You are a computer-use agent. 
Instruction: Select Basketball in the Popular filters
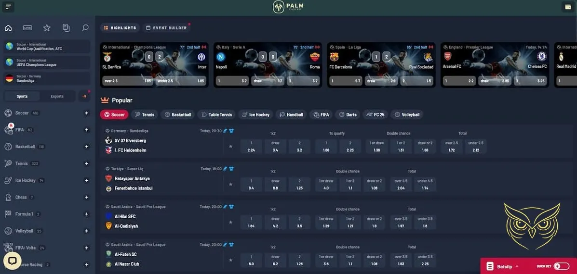coord(178,114)
